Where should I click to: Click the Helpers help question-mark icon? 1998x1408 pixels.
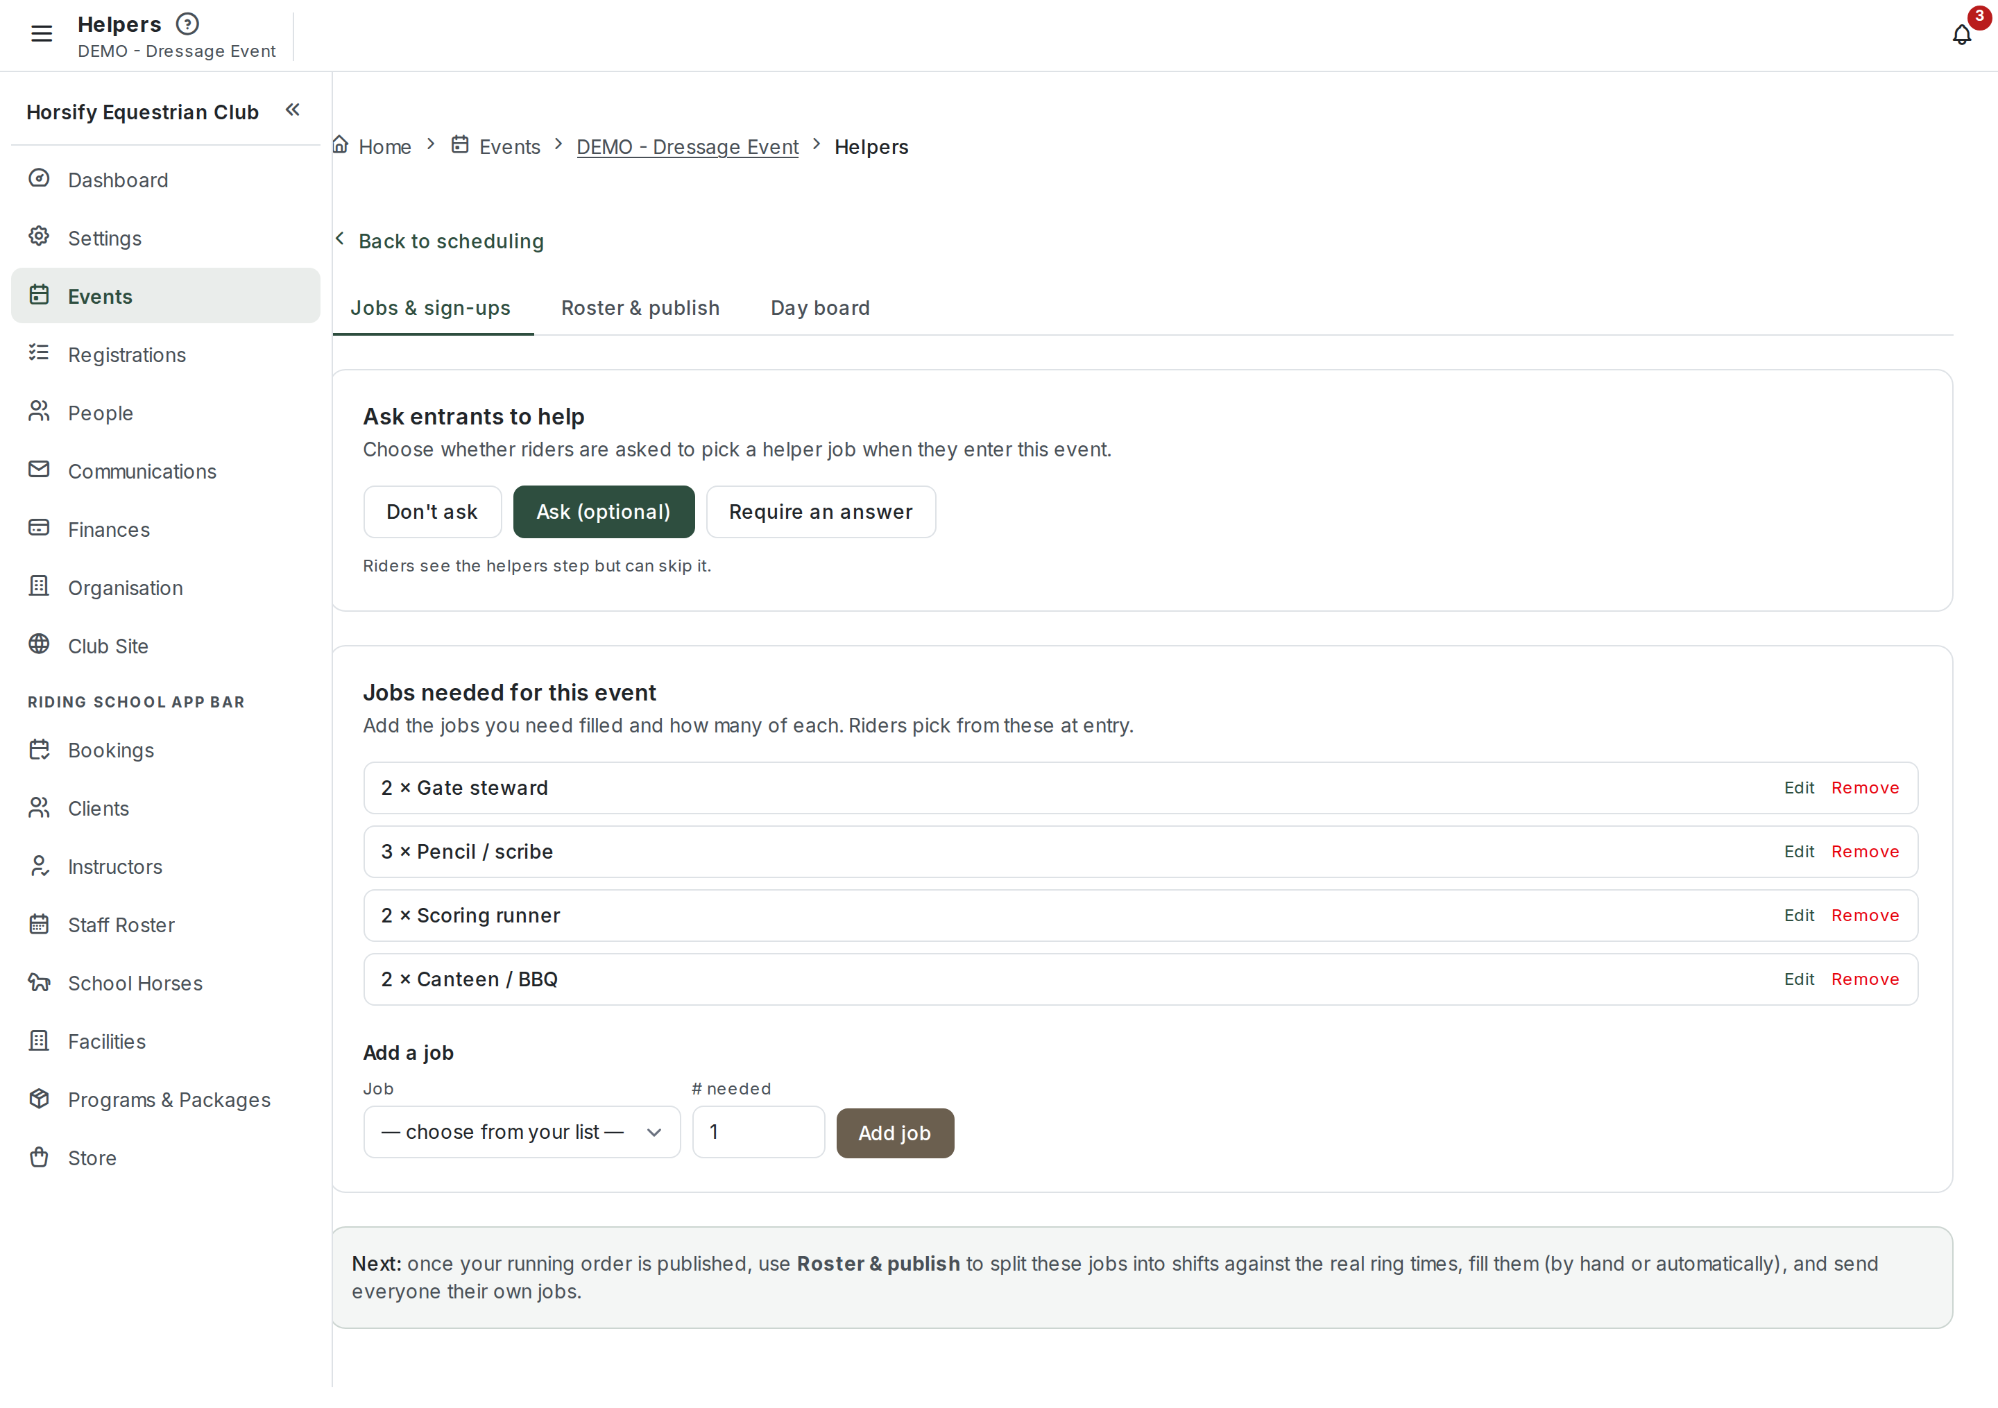pos(187,24)
